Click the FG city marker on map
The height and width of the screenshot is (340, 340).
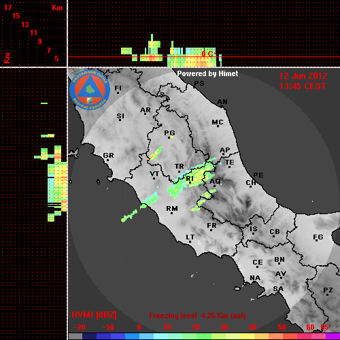[x=316, y=241]
